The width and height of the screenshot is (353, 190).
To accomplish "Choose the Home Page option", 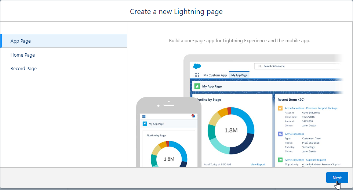I will (23, 55).
